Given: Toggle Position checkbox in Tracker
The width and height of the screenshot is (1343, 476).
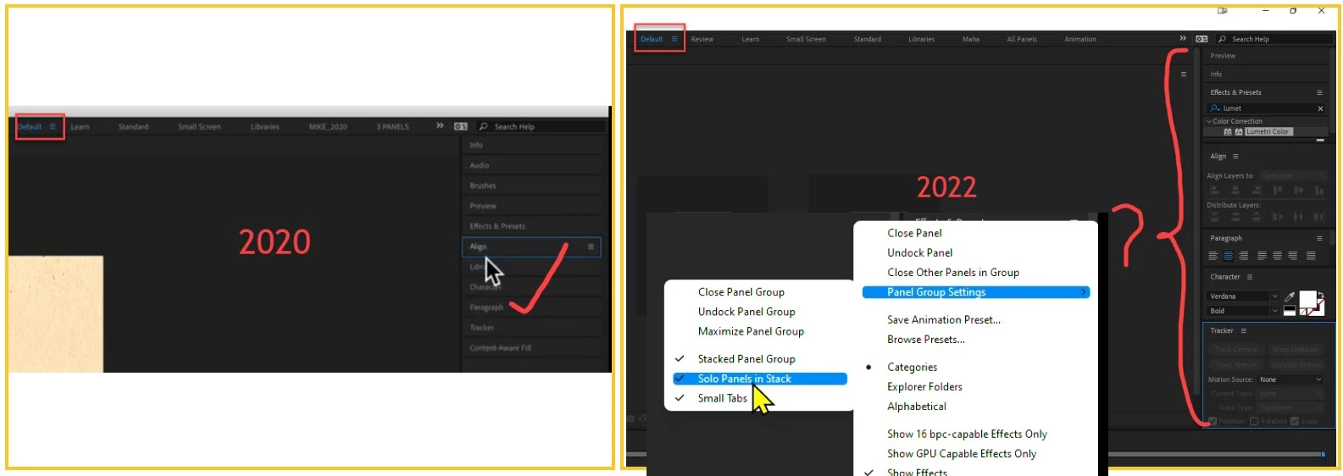Looking at the screenshot, I should tap(1213, 421).
